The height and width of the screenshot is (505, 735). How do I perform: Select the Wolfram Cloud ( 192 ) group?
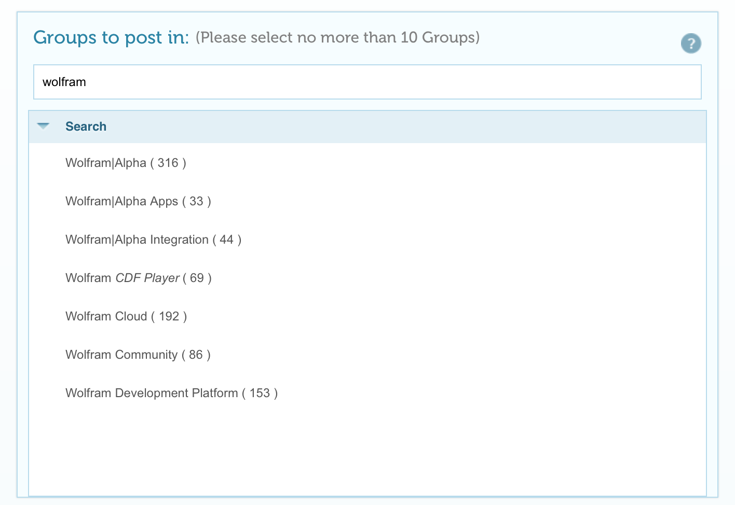126,316
